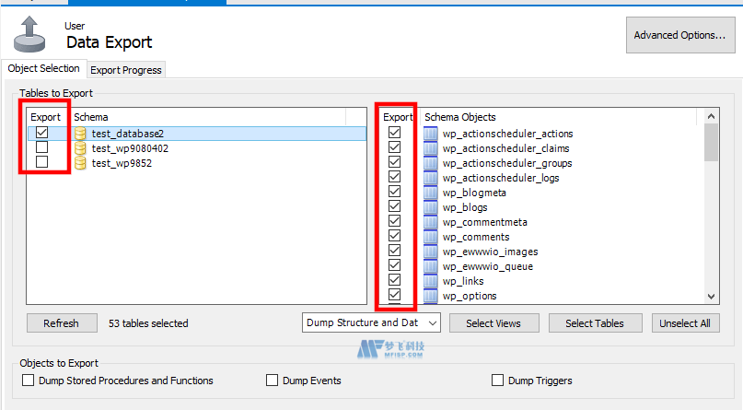This screenshot has height=410, width=743.
Task: Click the wp_options table icon
Action: point(430,296)
